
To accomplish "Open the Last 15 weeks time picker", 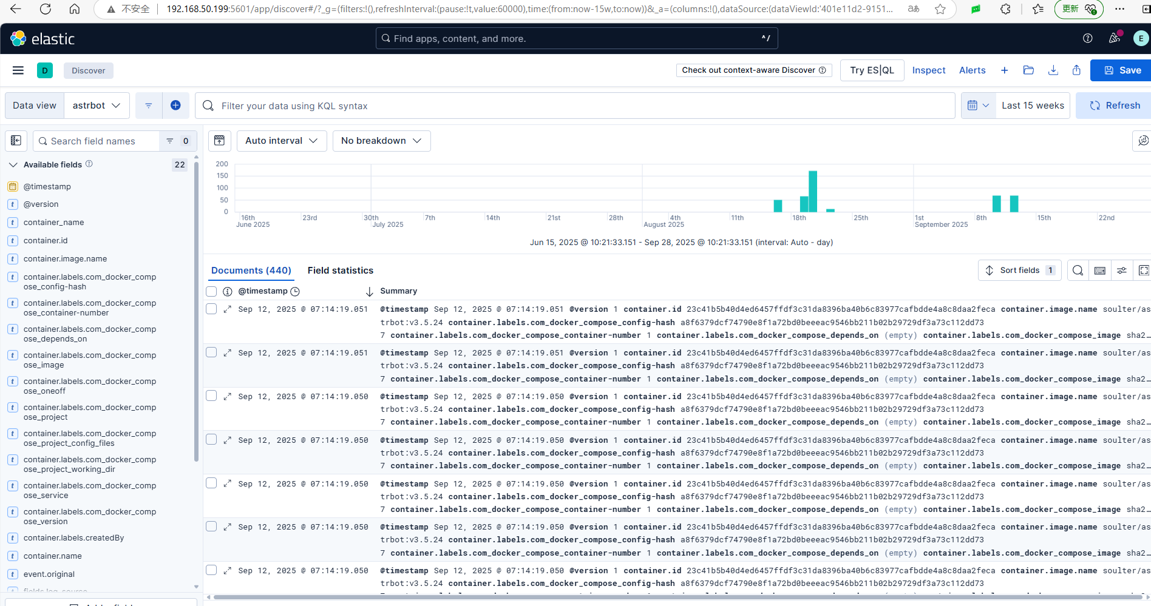I will click(1033, 106).
